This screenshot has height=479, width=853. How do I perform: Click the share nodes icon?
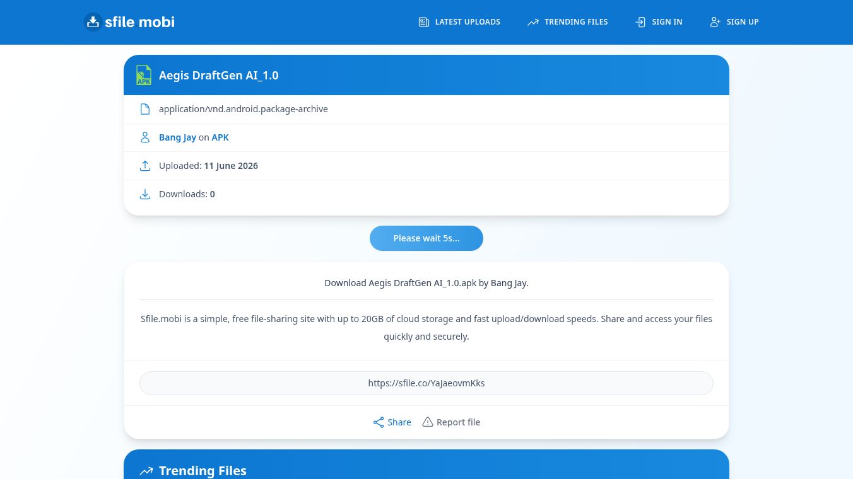(x=379, y=422)
